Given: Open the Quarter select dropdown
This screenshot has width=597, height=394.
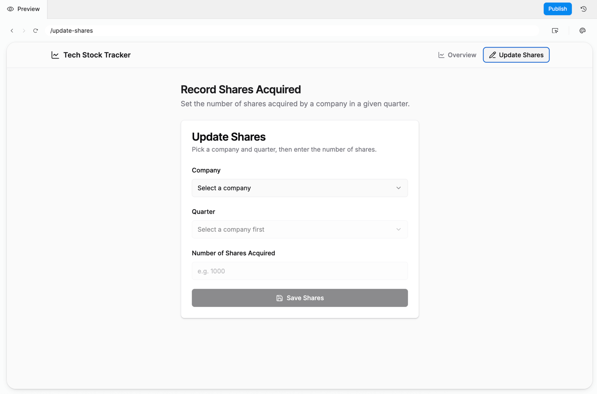Looking at the screenshot, I should click(299, 229).
